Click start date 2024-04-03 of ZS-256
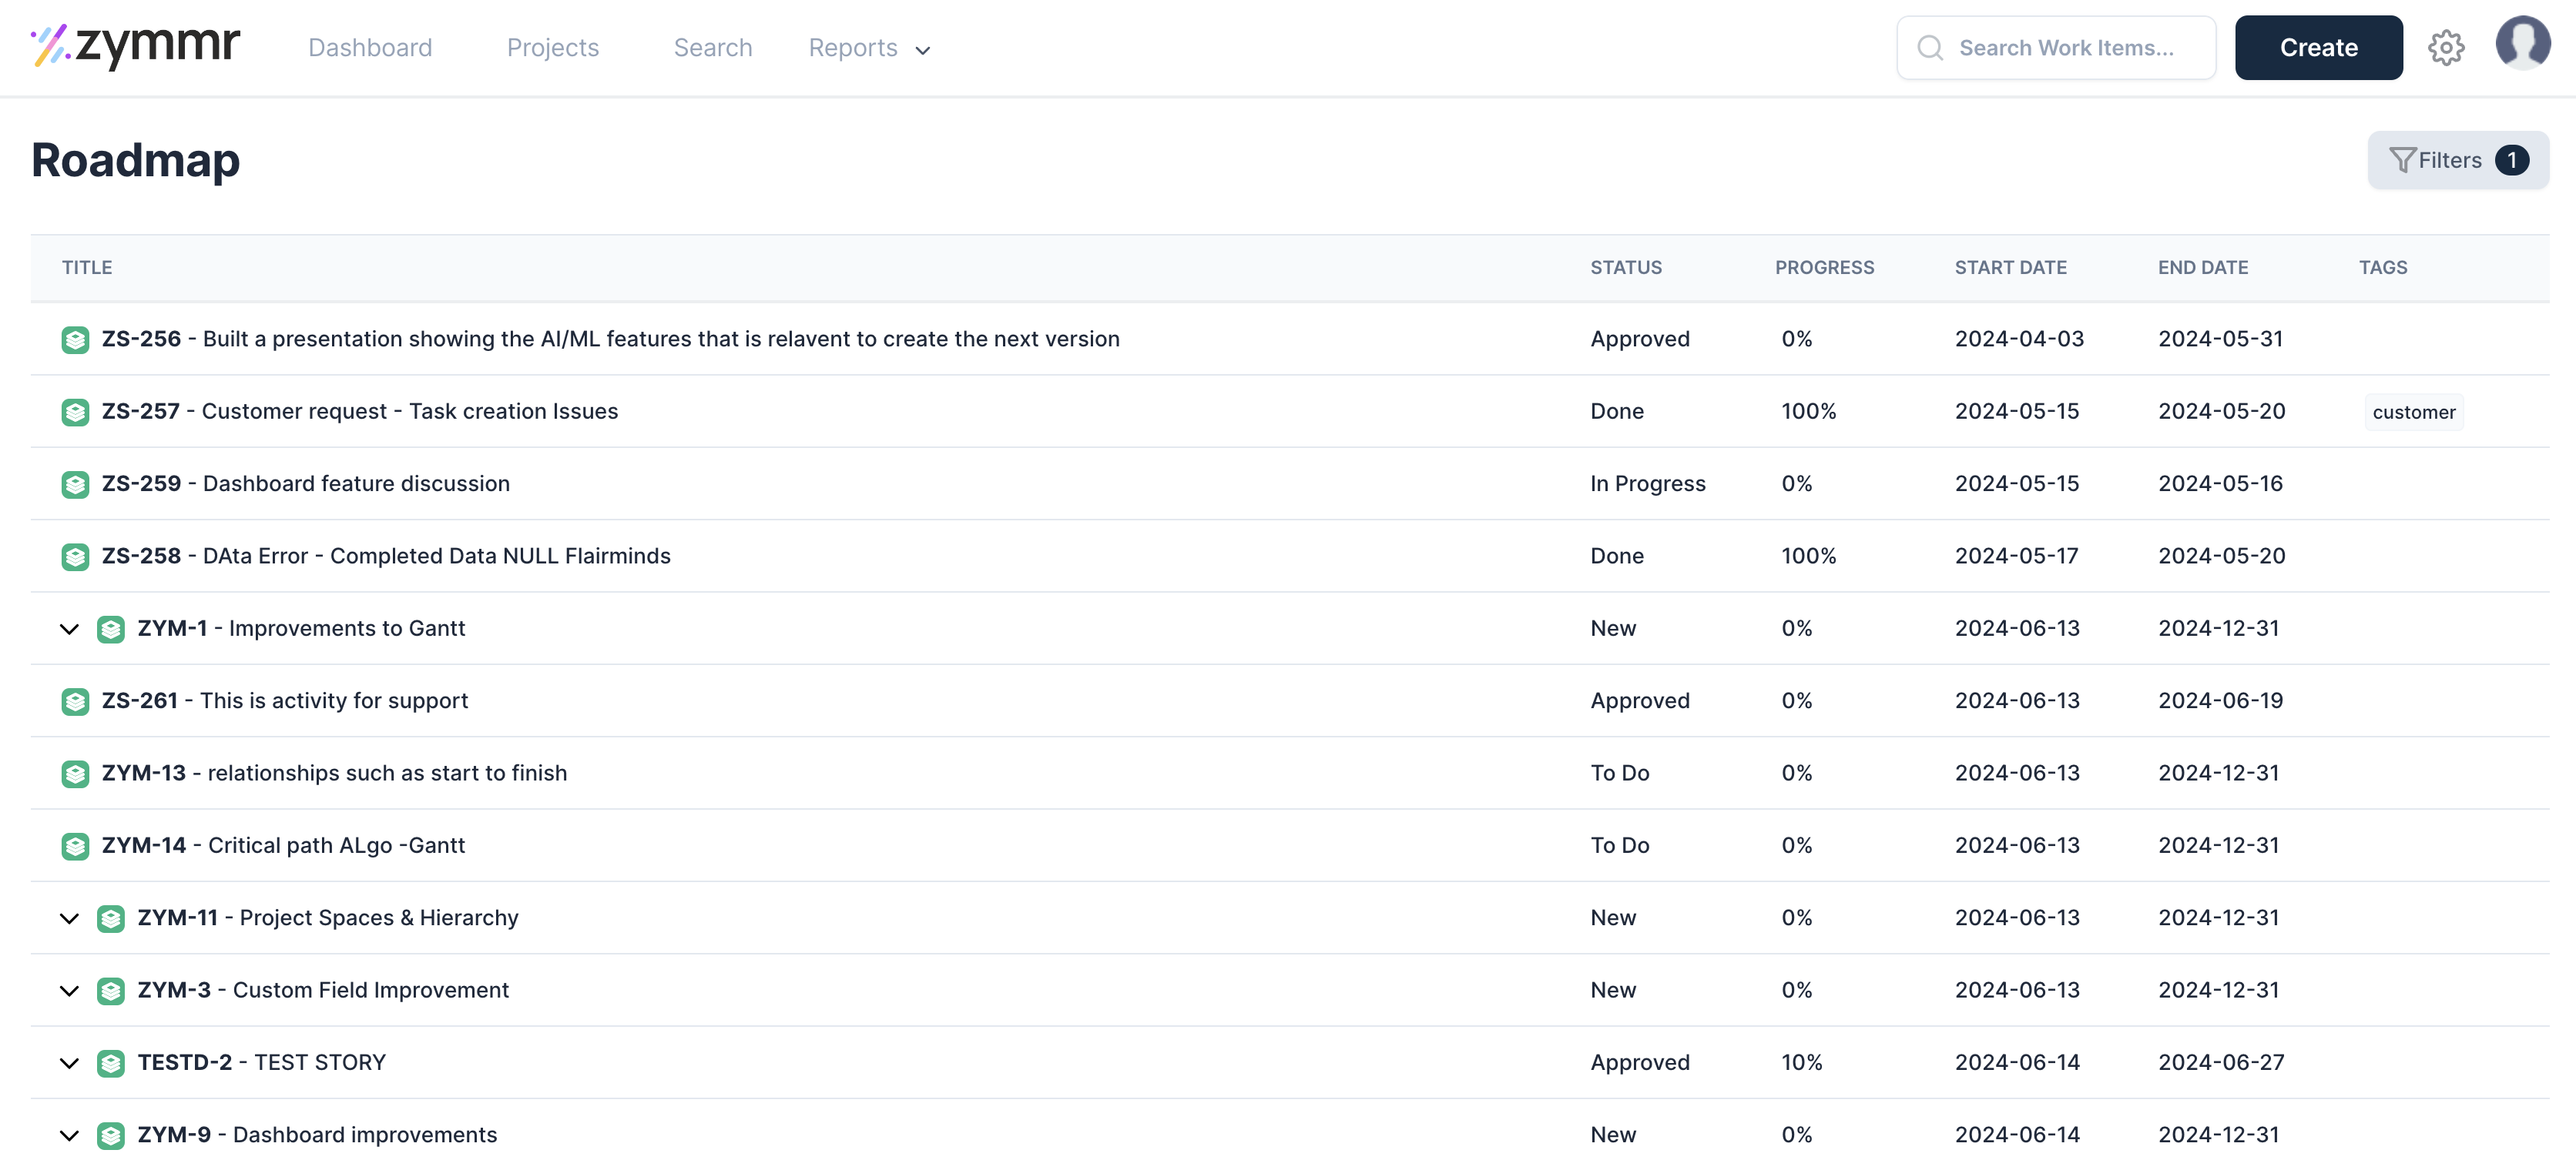2576x1170 pixels. [x=2019, y=339]
